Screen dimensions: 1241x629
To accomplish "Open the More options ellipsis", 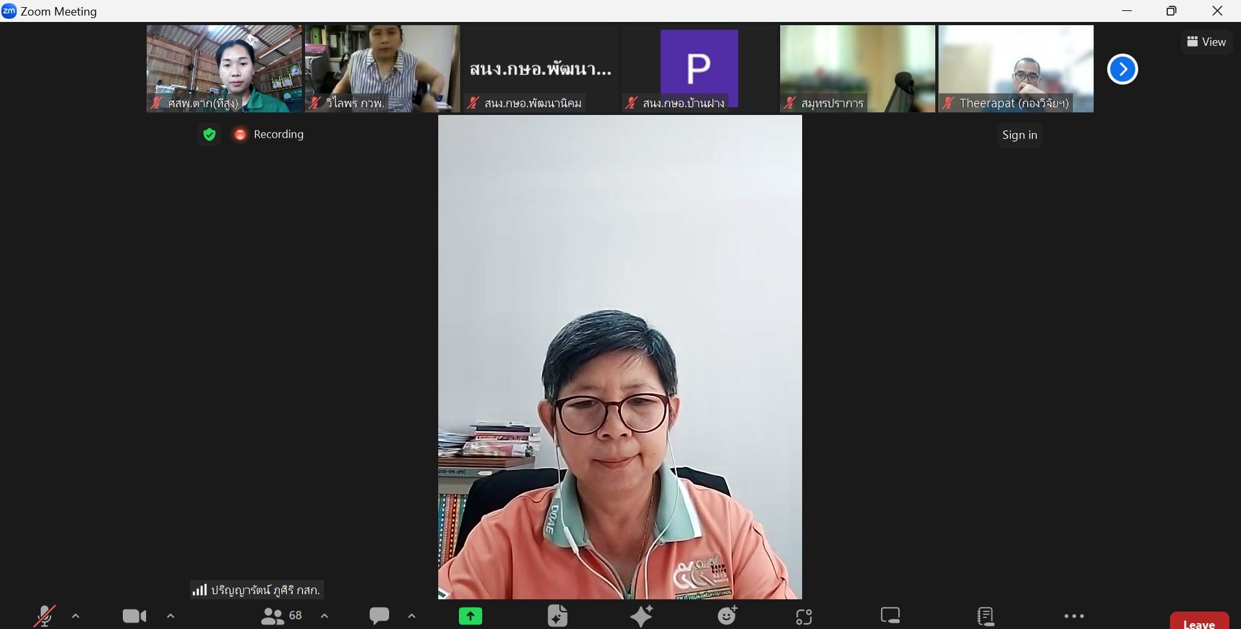I will (1074, 616).
